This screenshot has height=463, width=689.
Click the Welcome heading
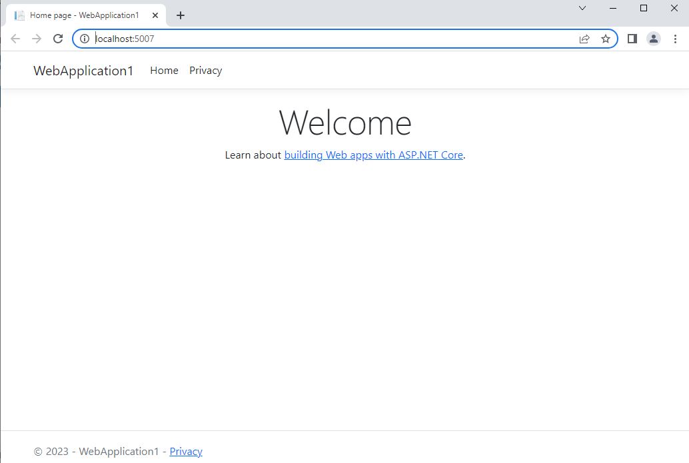coord(345,123)
